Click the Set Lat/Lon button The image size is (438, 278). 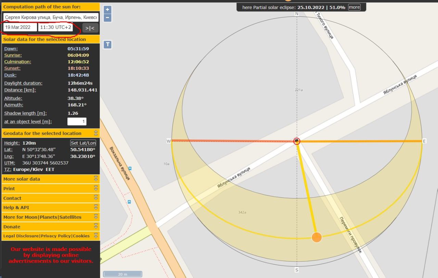[83, 143]
